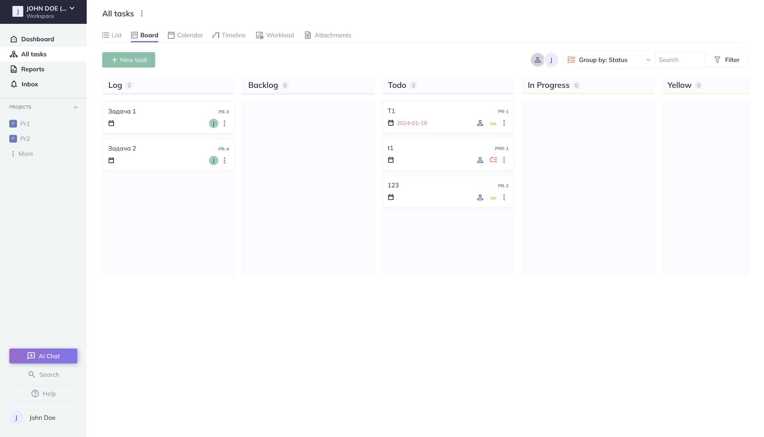This screenshot has width=764, height=437.
Task: Switch to the Timeline view tab
Action: pyautogui.click(x=229, y=35)
